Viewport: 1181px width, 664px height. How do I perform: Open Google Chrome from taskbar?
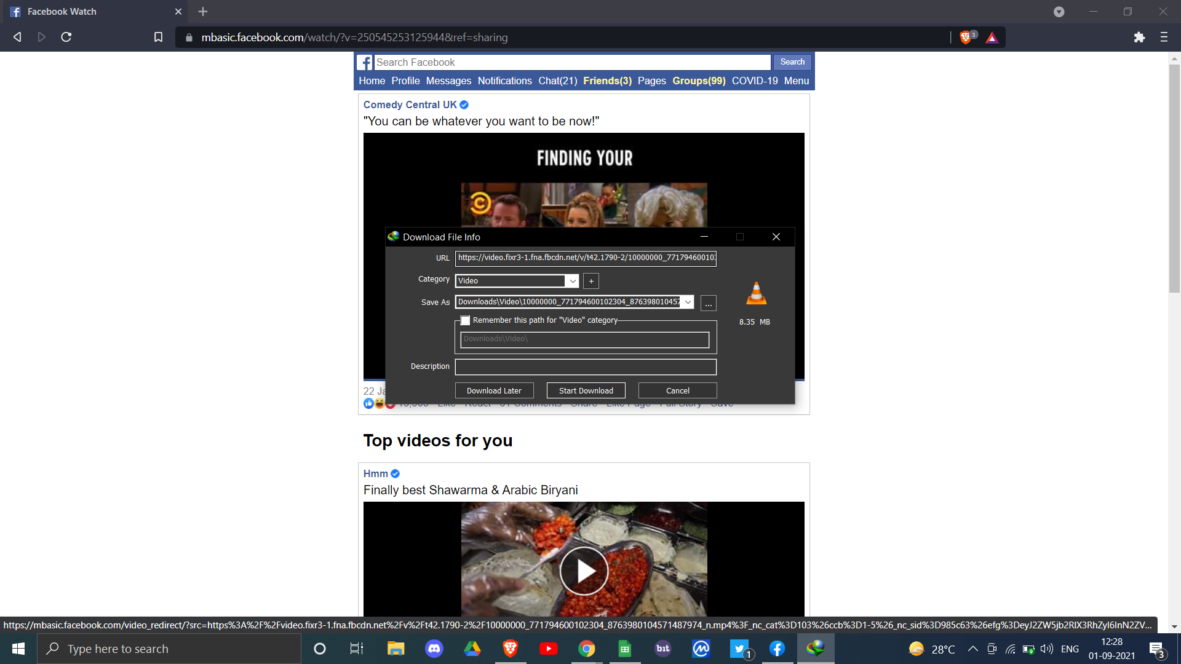[587, 649]
